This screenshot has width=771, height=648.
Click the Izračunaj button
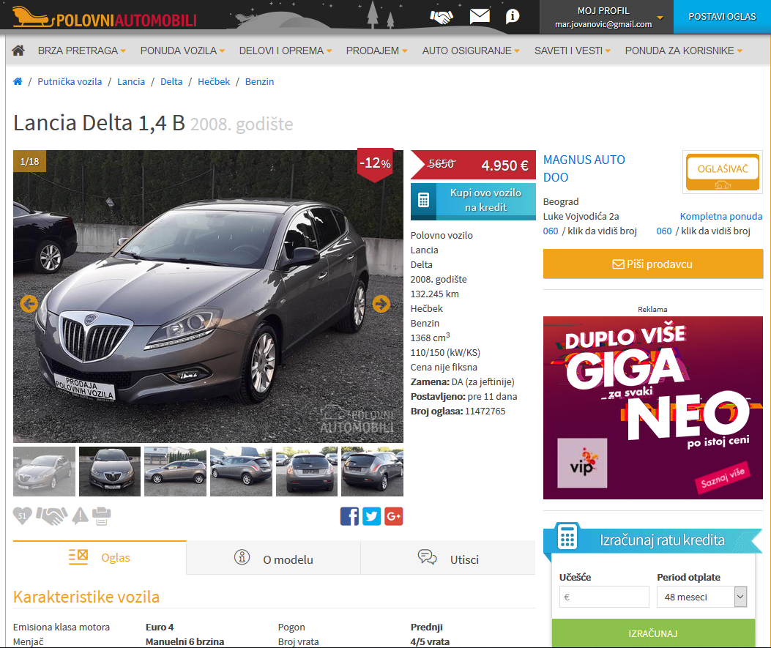click(x=653, y=633)
